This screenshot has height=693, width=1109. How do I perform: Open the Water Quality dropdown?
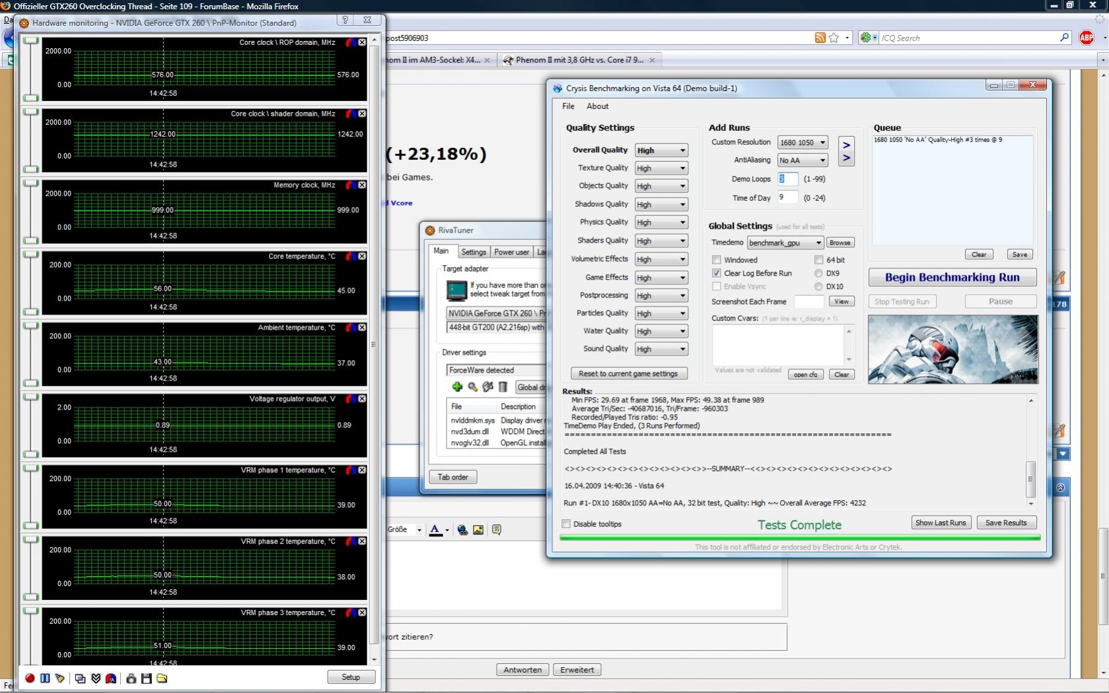coord(661,332)
